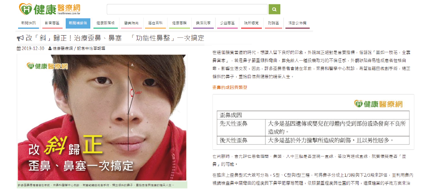The image size is (432, 189).
Task: Click the article's main face photo
Action: pos(102,118)
